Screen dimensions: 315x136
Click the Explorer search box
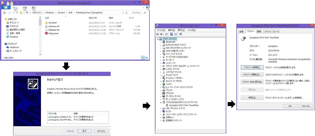(x=139, y=13)
